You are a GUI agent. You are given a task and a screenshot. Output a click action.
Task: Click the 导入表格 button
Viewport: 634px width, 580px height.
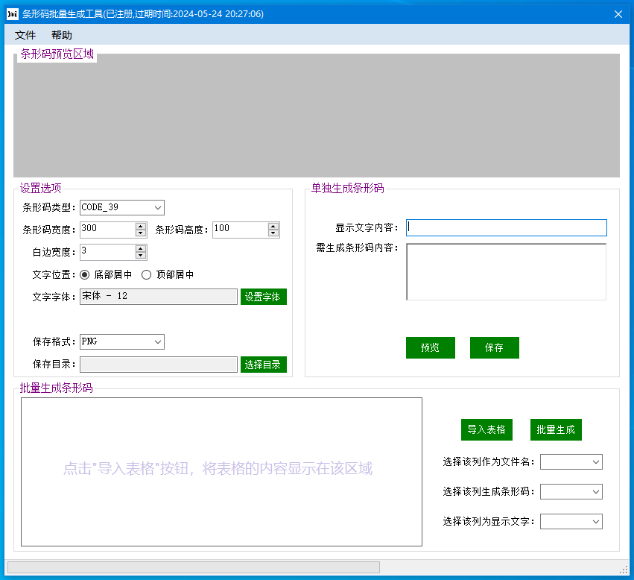(486, 429)
